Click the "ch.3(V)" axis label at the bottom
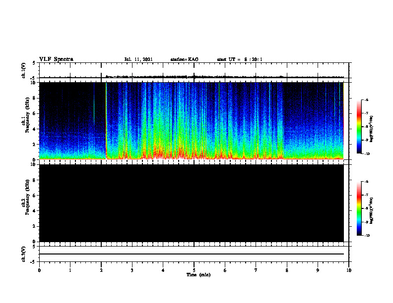This screenshot has height=303, width=393. pyautogui.click(x=24, y=254)
